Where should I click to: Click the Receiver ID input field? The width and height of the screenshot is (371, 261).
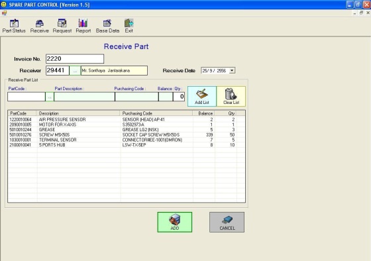tap(58, 70)
